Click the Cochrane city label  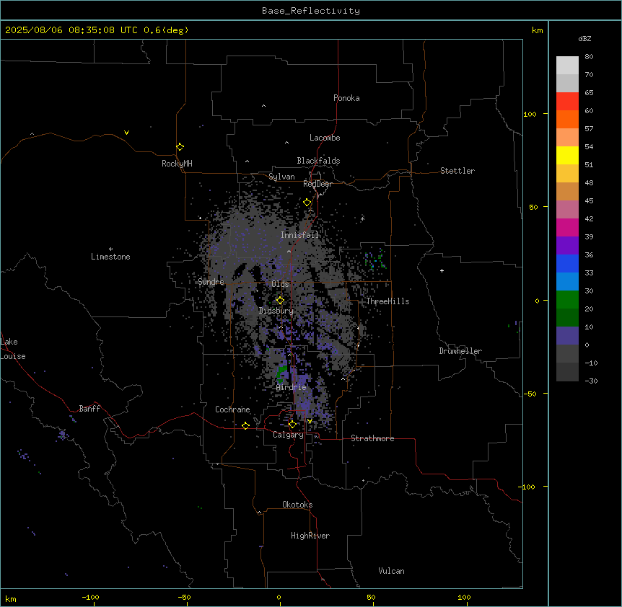[x=232, y=409]
